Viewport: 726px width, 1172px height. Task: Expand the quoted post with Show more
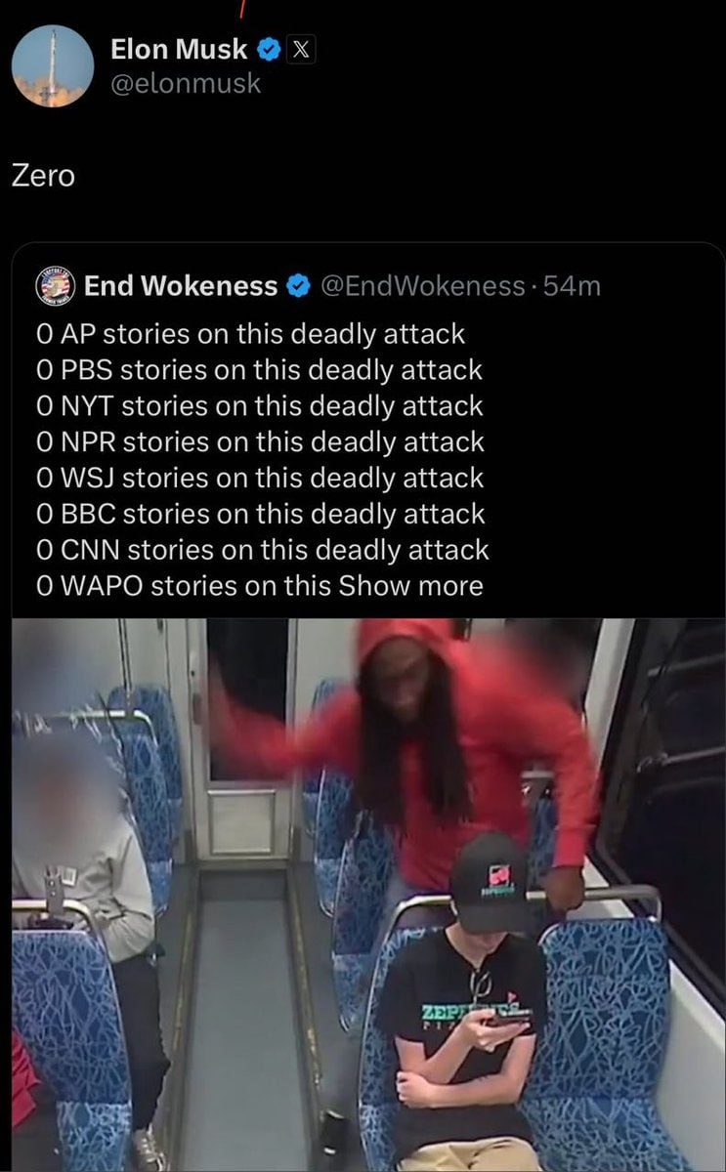click(x=410, y=586)
